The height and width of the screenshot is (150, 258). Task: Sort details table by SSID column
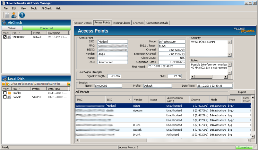click(x=119, y=100)
